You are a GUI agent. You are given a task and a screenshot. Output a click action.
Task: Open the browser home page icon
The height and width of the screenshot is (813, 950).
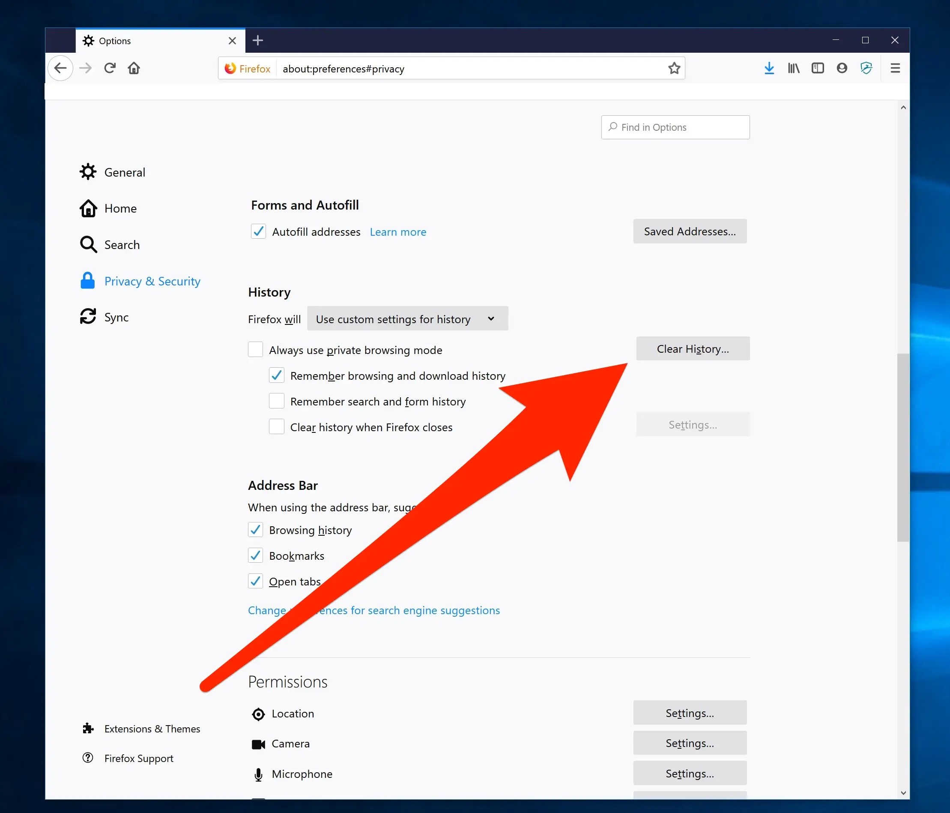(x=134, y=68)
